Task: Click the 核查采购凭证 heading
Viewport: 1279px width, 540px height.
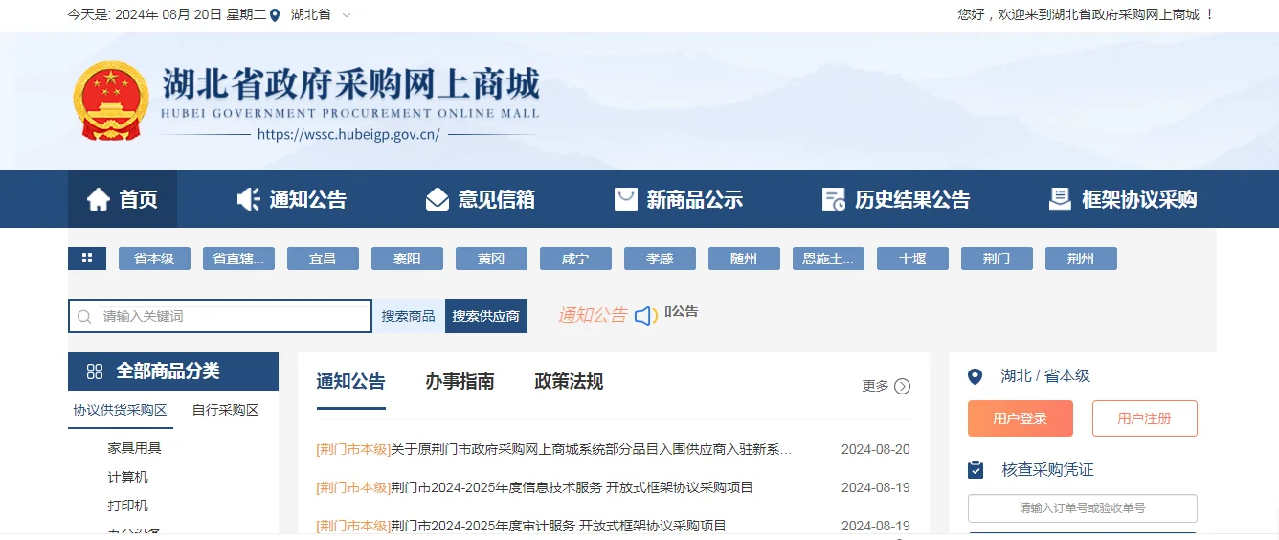Action: [1047, 470]
